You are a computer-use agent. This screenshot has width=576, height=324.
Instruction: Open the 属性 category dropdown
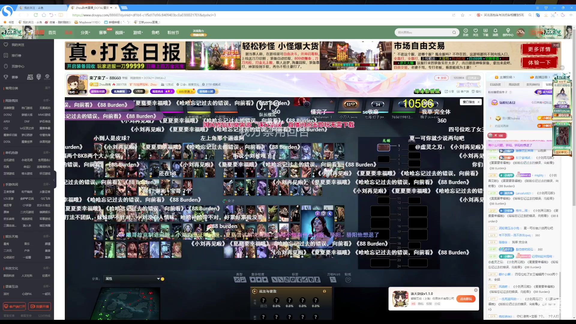click(x=132, y=279)
